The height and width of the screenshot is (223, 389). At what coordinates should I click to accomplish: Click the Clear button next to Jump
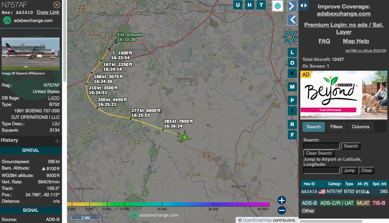(x=366, y=171)
